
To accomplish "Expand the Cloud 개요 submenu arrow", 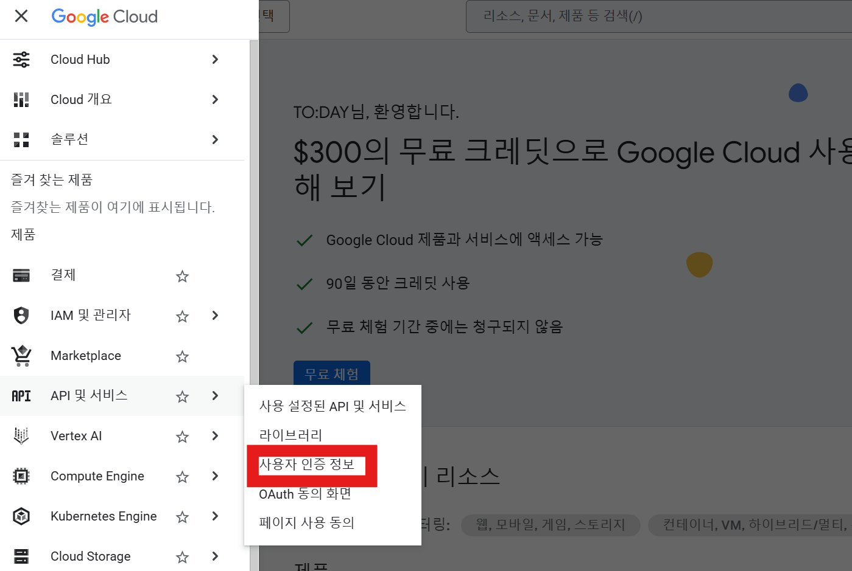I will click(215, 99).
